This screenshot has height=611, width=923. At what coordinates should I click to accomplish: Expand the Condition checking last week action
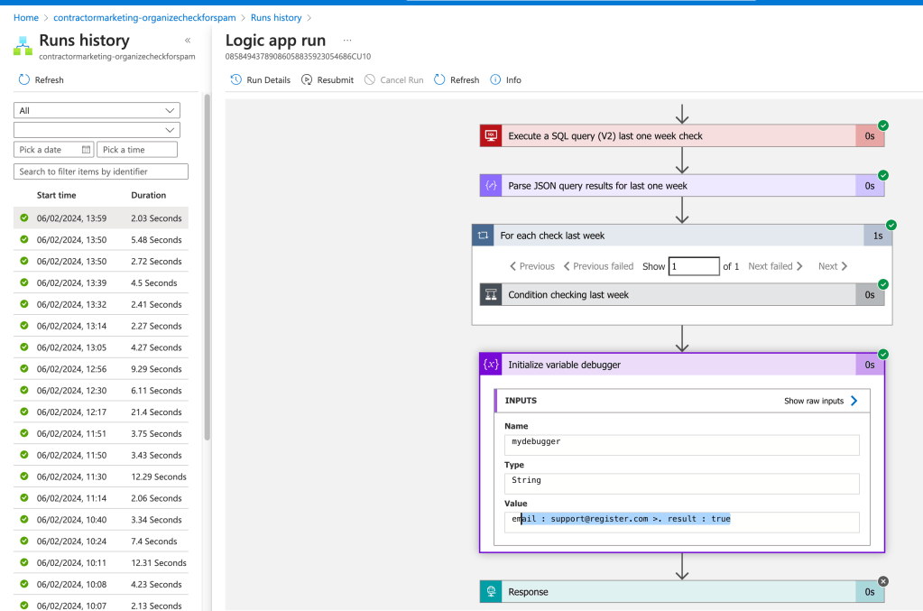(682, 295)
